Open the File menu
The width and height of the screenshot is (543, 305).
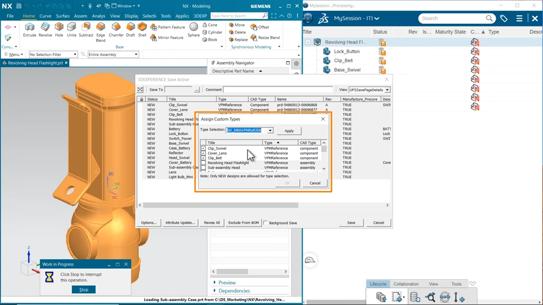pyautogui.click(x=10, y=16)
